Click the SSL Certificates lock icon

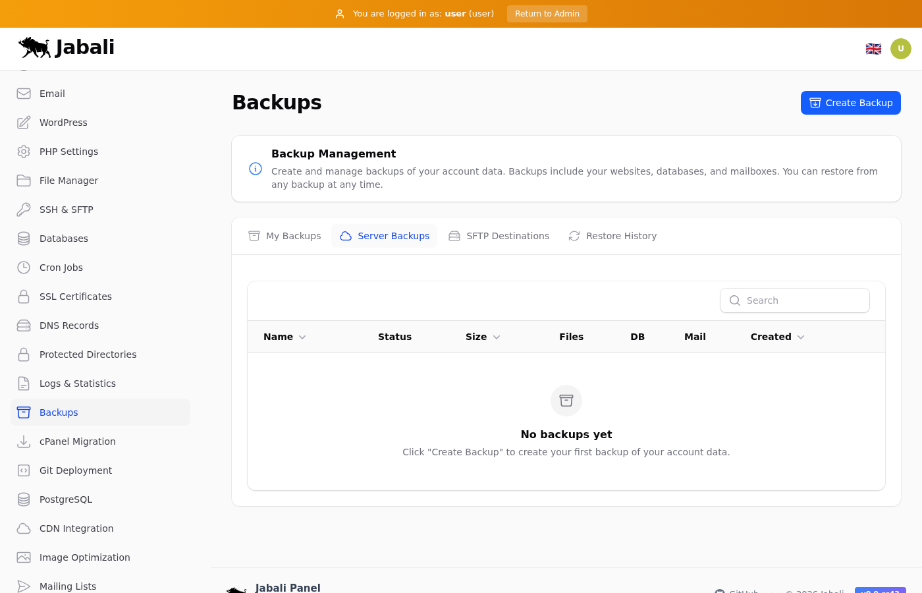[x=24, y=296]
